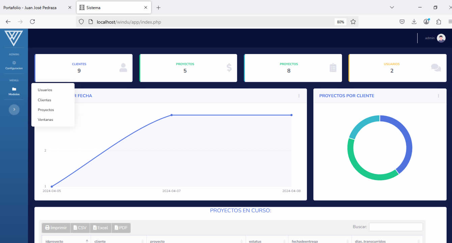Open options menu of date chart card
The width and height of the screenshot is (452, 243).
pos(299,96)
